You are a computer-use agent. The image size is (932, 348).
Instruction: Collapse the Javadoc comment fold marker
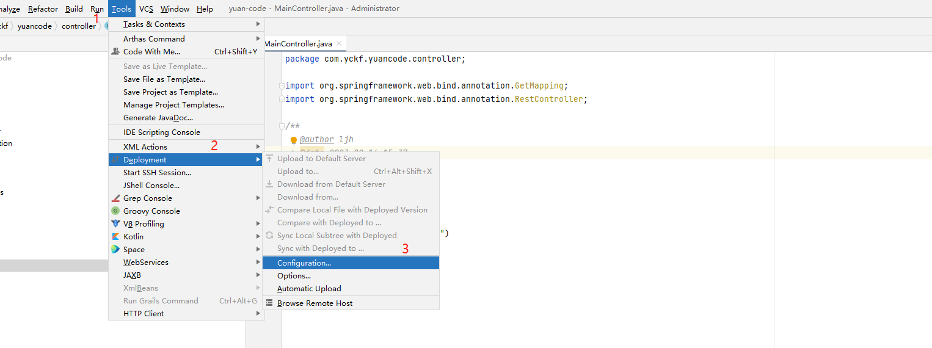coord(282,126)
